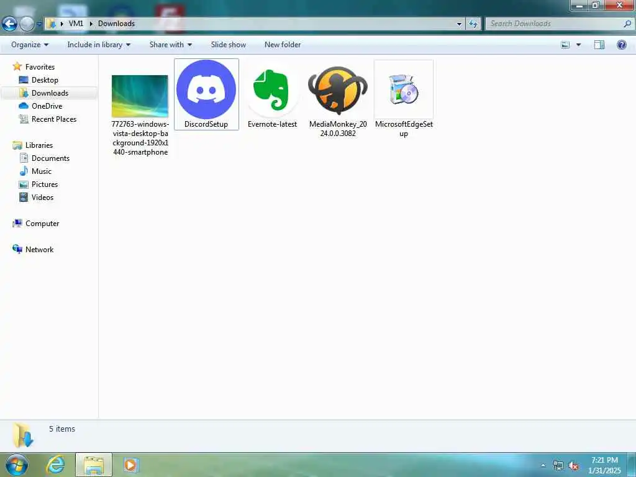The width and height of the screenshot is (636, 477).
Task: Select Favorites in navigation pane
Action: coord(40,67)
